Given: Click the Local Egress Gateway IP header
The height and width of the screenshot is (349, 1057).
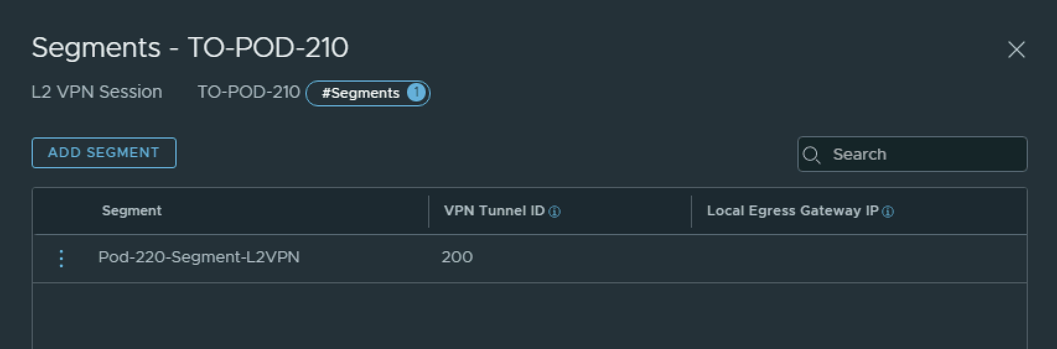Looking at the screenshot, I should click(792, 211).
